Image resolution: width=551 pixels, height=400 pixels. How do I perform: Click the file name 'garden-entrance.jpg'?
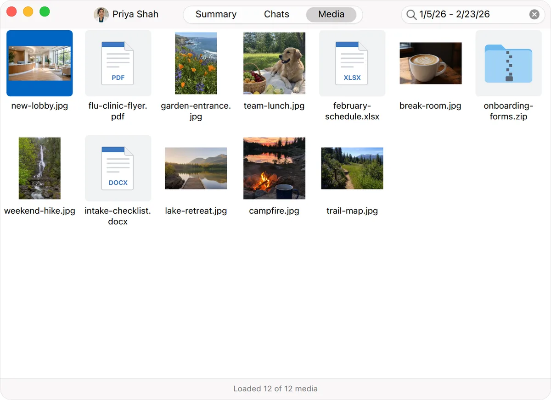tap(196, 111)
